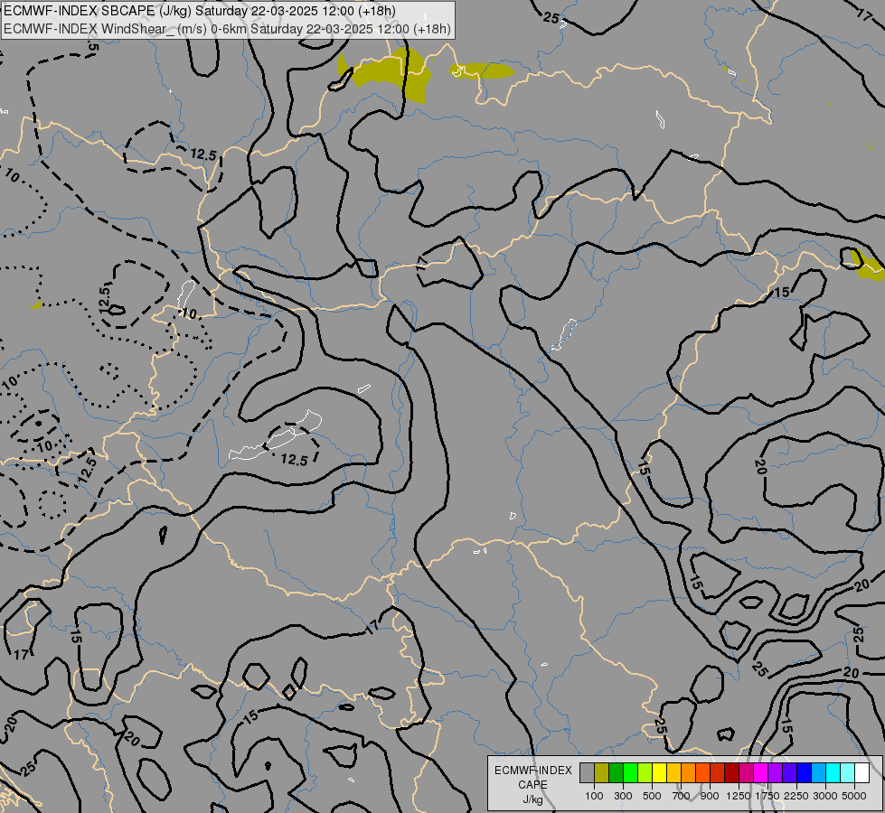Image resolution: width=885 pixels, height=813 pixels.
Task: Click the olive swatch in the CAPE legend
Action: (602, 772)
